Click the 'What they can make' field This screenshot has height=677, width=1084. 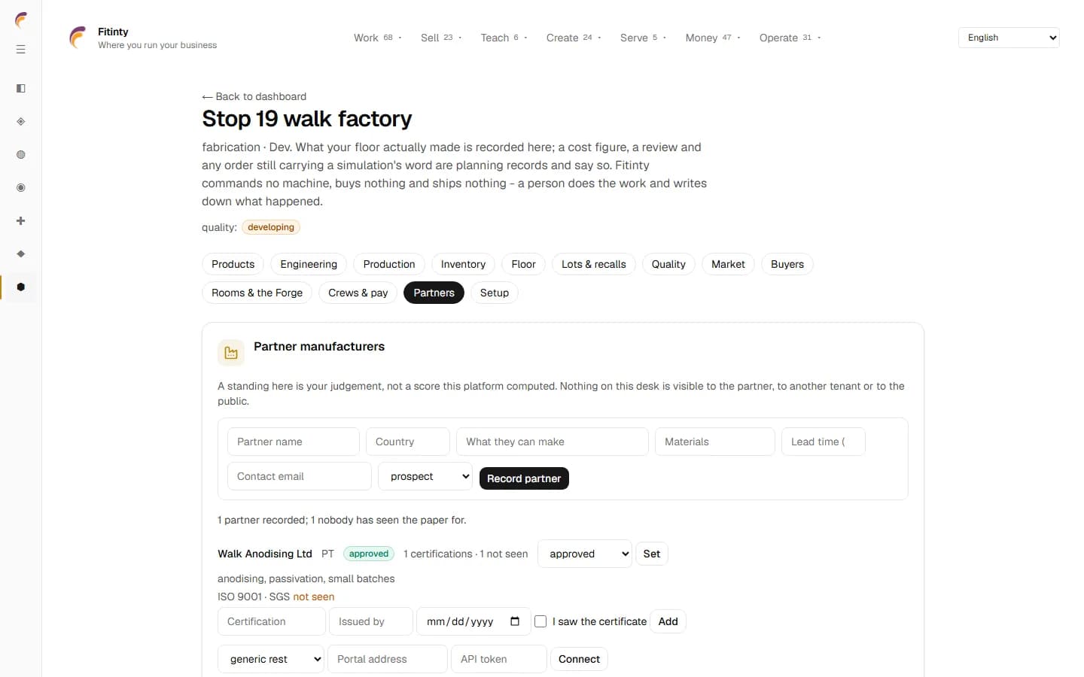click(553, 442)
